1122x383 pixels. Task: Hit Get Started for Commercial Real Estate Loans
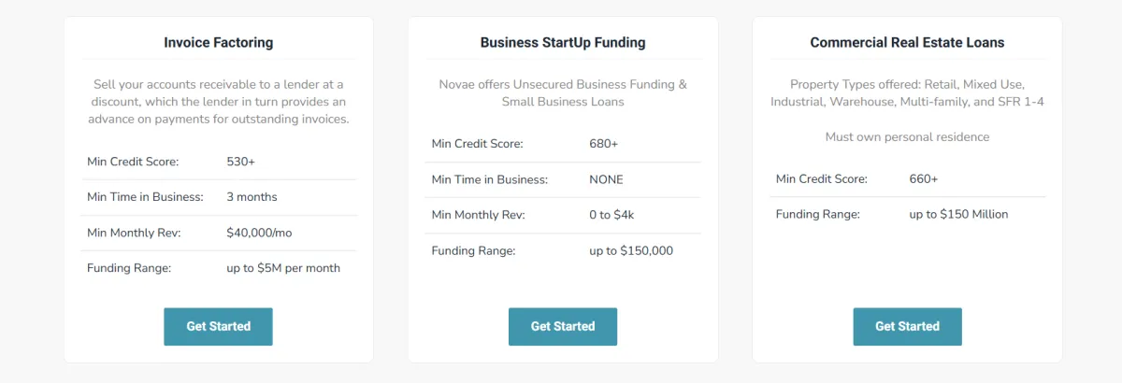[907, 326]
